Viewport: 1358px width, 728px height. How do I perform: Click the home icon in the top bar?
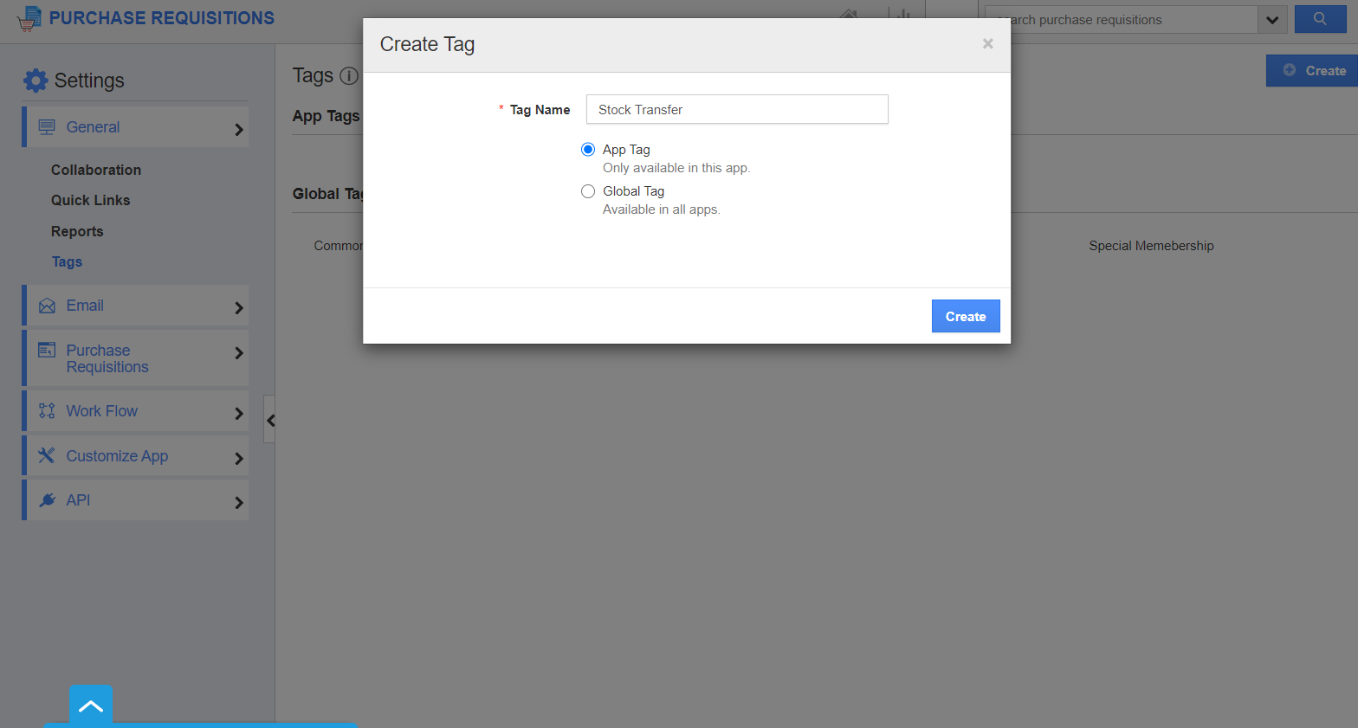[x=849, y=14]
